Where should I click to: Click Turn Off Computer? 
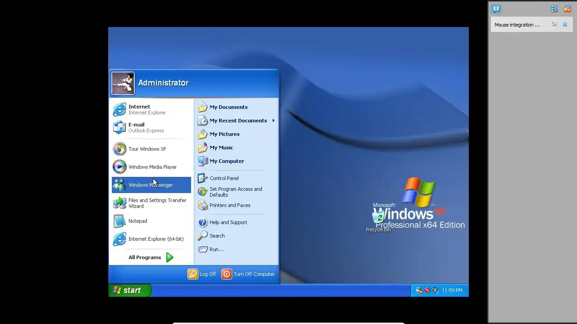pyautogui.click(x=248, y=274)
